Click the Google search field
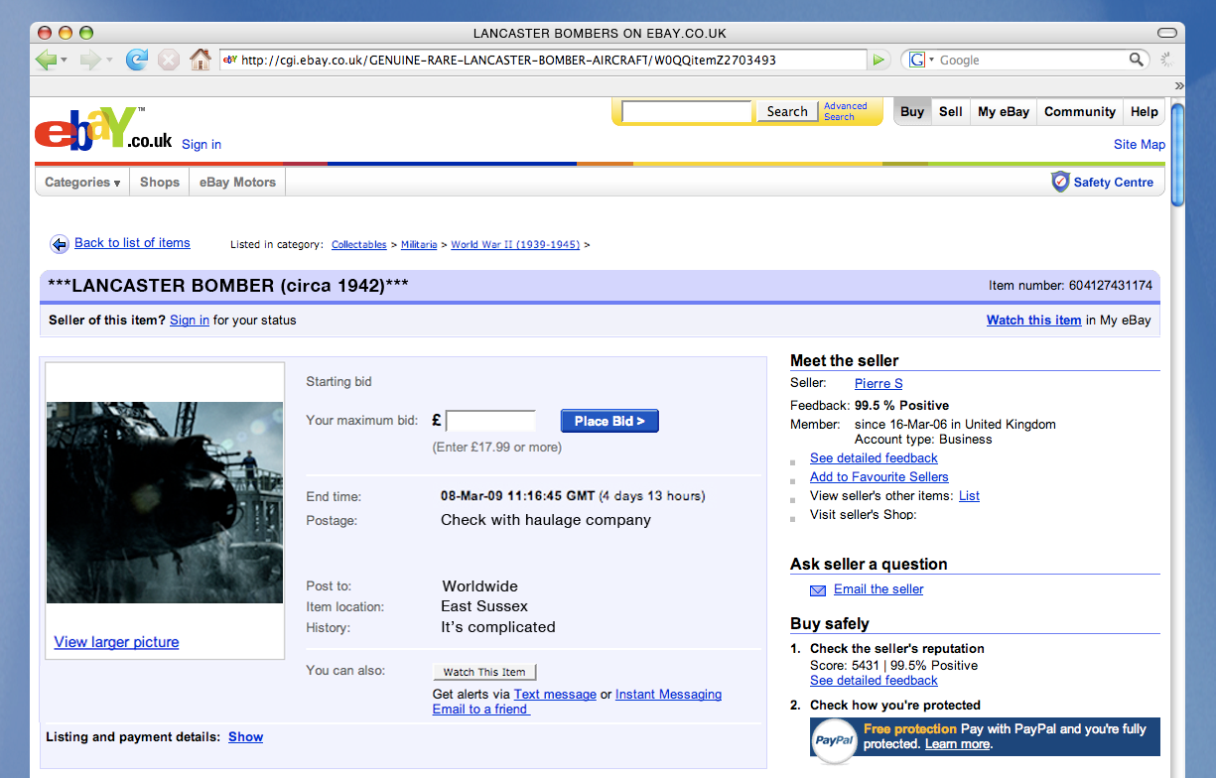 pyautogui.click(x=1031, y=60)
